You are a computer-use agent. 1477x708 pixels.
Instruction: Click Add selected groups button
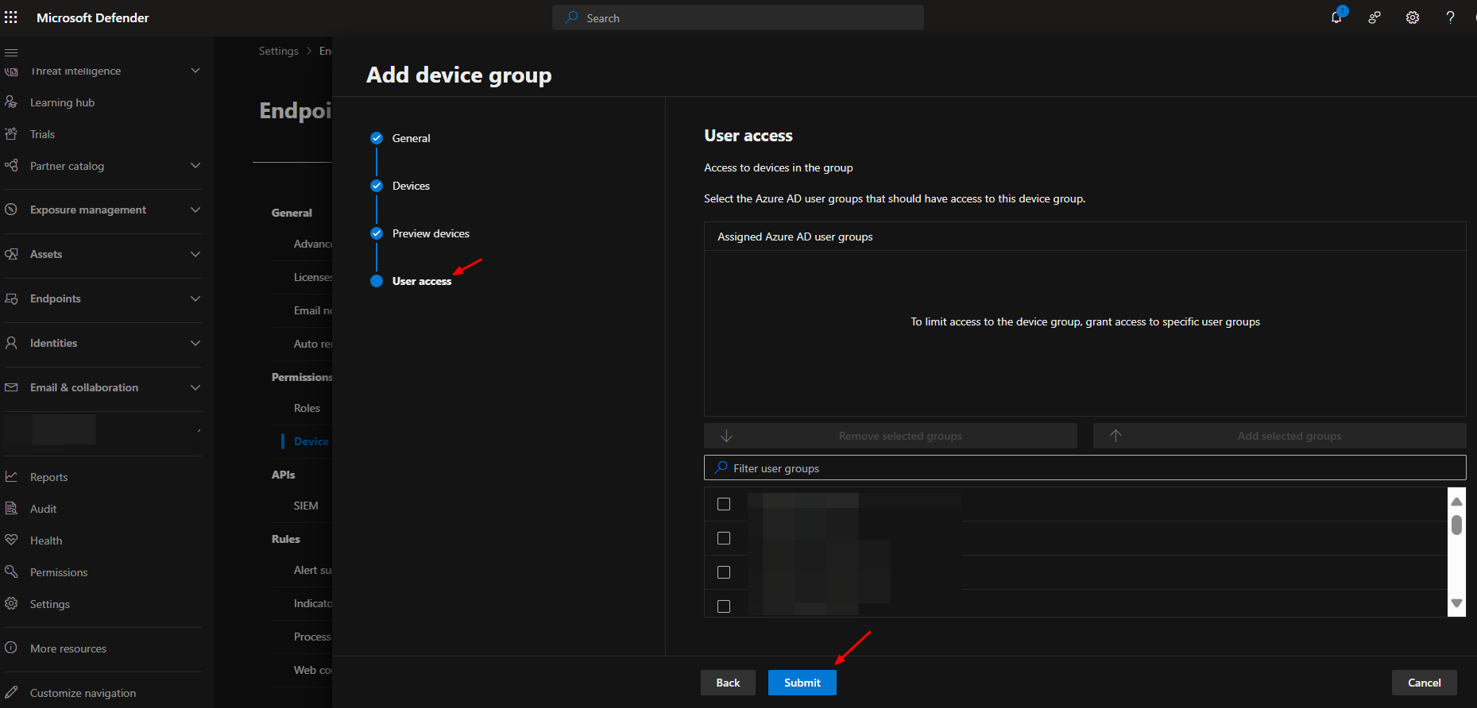[x=1280, y=436]
